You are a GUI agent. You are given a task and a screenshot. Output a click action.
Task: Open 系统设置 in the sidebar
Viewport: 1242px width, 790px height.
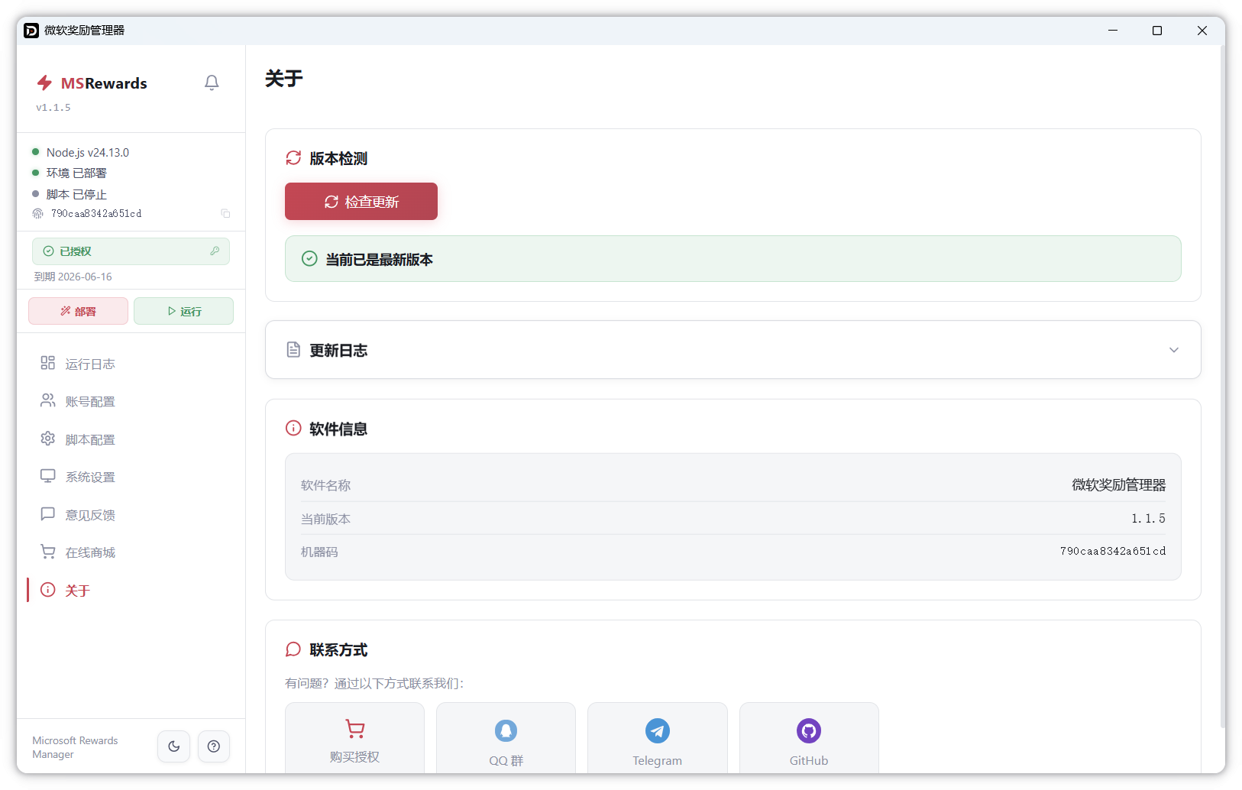click(131, 477)
